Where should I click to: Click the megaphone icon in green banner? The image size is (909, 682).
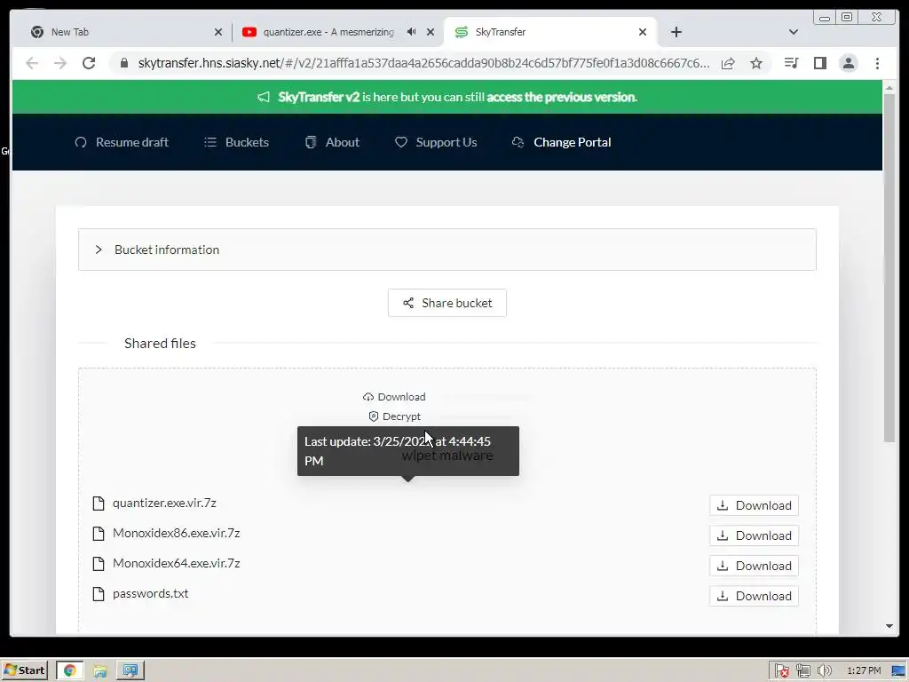click(264, 97)
